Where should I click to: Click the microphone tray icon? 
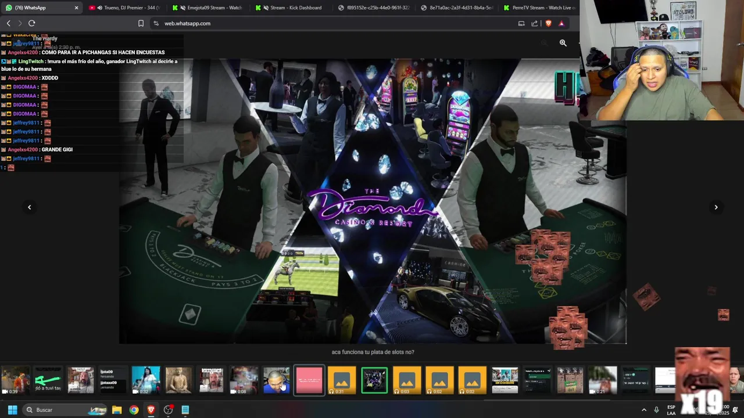656,410
